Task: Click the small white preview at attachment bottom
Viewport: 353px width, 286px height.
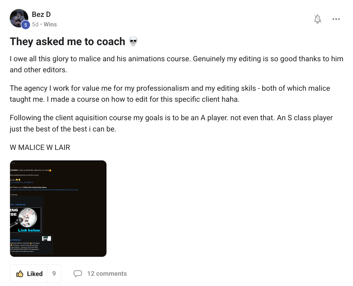Action: pos(46,239)
